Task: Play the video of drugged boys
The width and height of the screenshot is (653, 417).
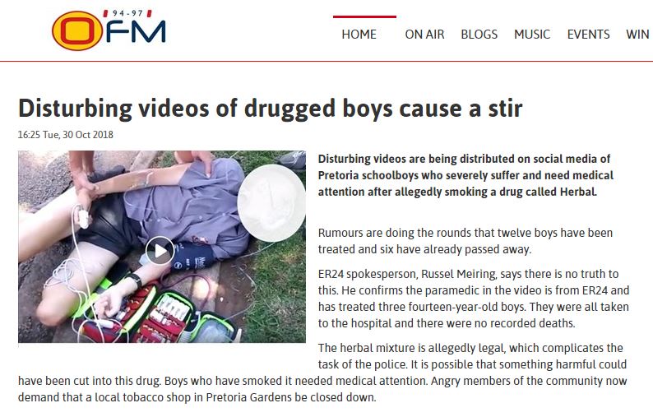Action: [x=160, y=250]
